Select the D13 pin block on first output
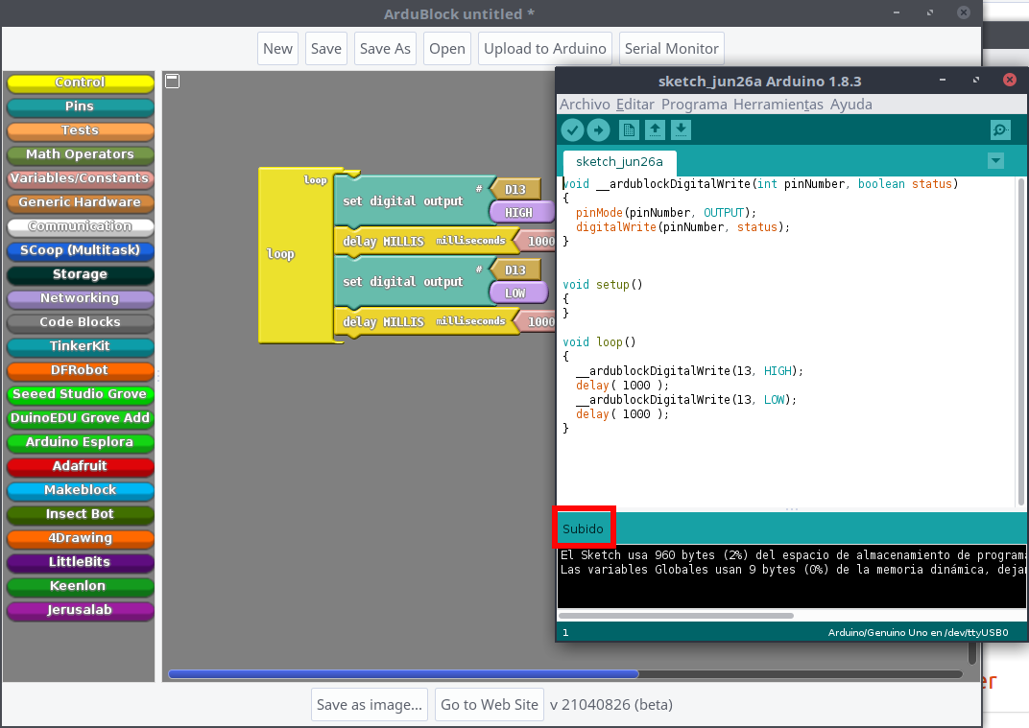Viewport: 1029px width, 728px height. (515, 189)
